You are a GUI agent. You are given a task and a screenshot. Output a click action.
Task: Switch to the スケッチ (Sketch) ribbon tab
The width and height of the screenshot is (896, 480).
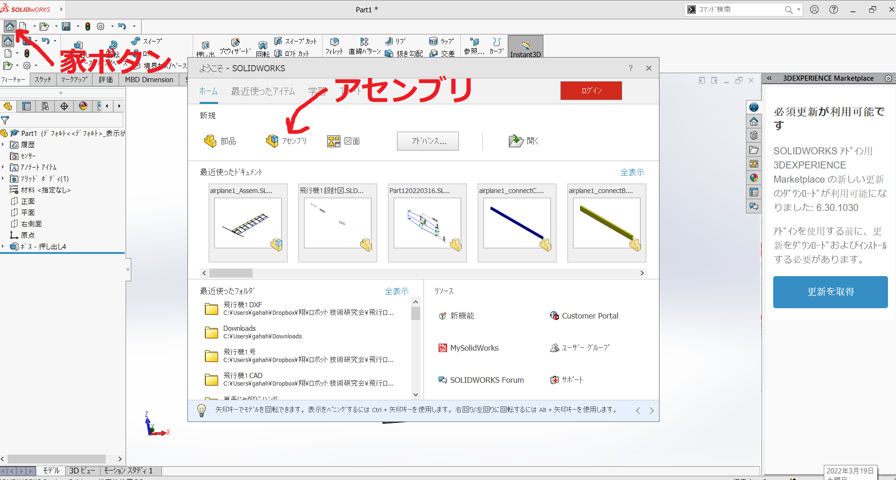tap(43, 80)
